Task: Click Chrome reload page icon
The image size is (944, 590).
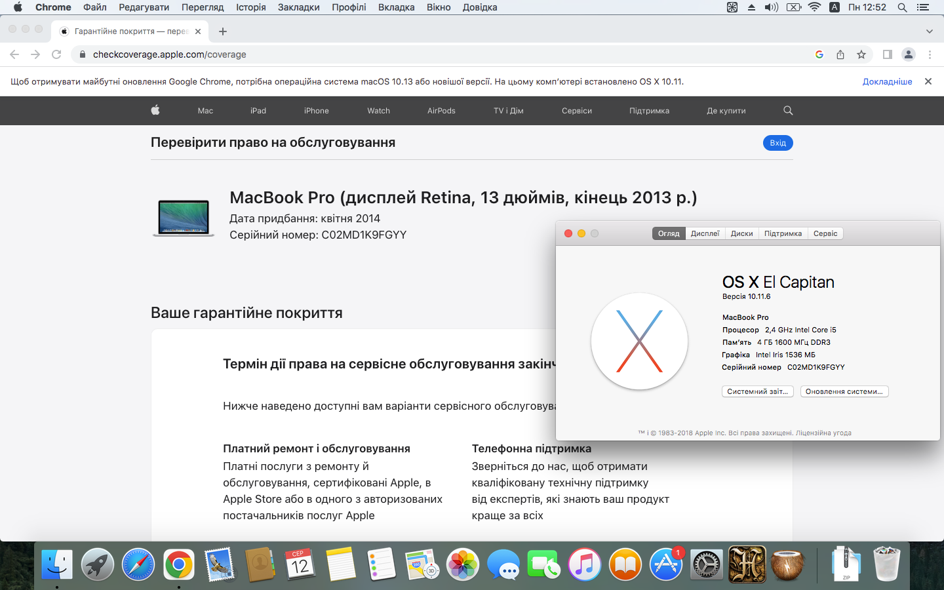Action: (56, 54)
